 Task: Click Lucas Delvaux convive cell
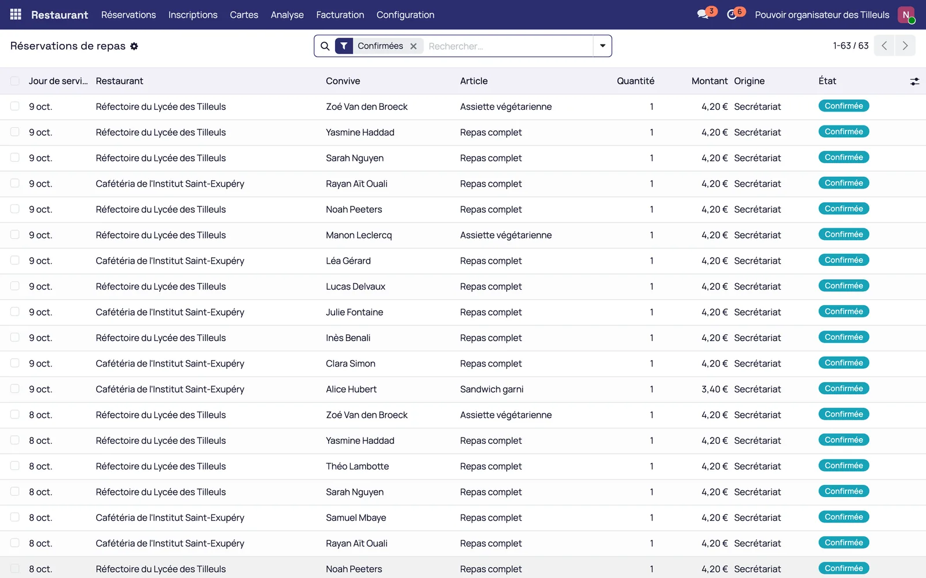click(355, 286)
